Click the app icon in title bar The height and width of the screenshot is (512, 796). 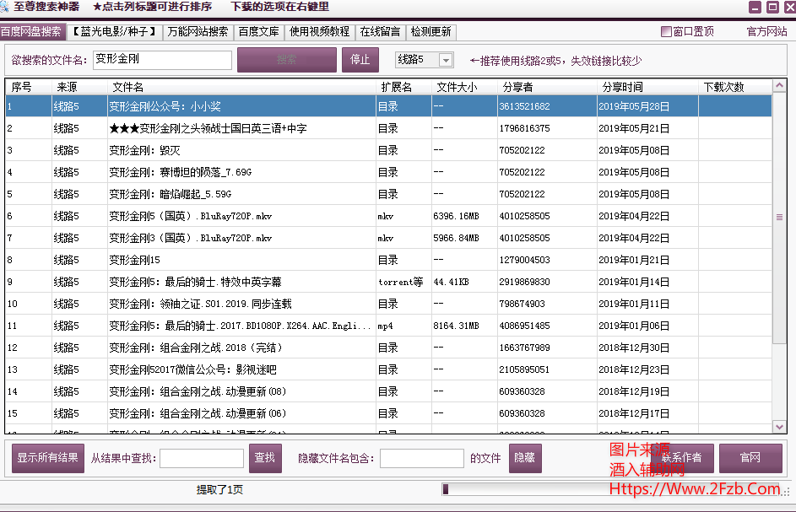6,7
